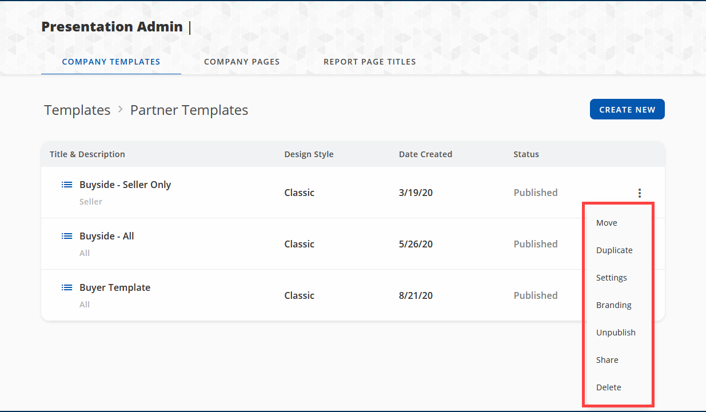Open the Buyside - All template title
Viewport: 706px width, 412px height.
click(x=107, y=236)
